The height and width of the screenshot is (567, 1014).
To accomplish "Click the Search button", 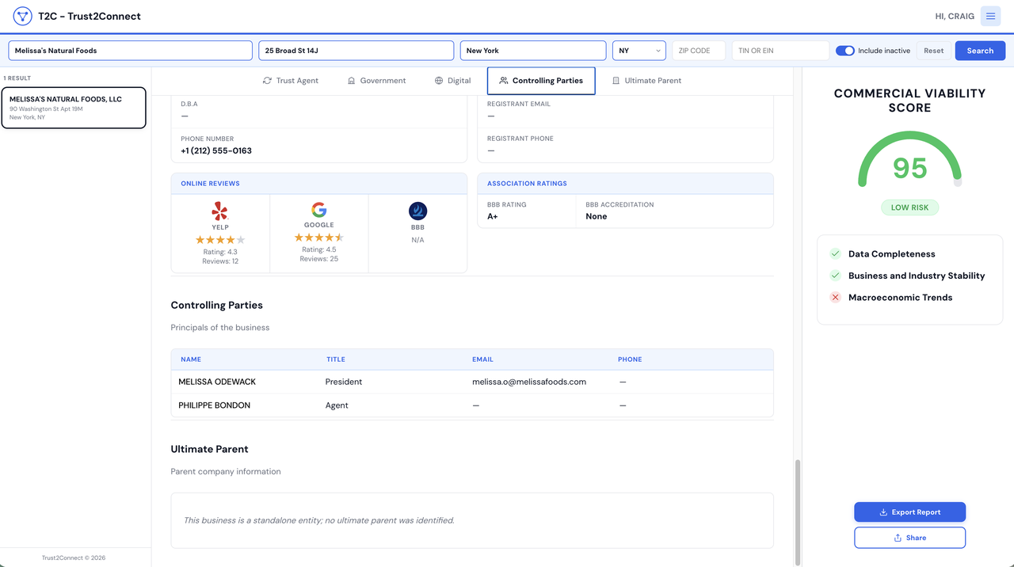I will (x=980, y=51).
